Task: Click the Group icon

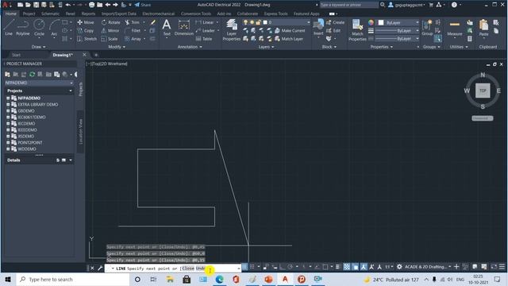Action: (x=427, y=27)
